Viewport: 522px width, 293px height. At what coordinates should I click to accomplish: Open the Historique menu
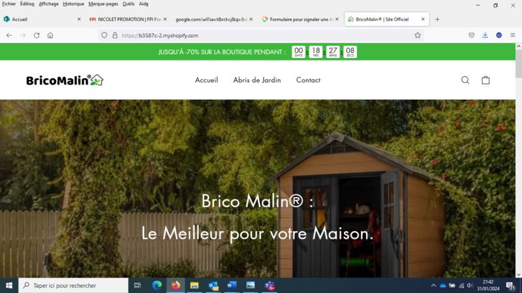coord(73,4)
